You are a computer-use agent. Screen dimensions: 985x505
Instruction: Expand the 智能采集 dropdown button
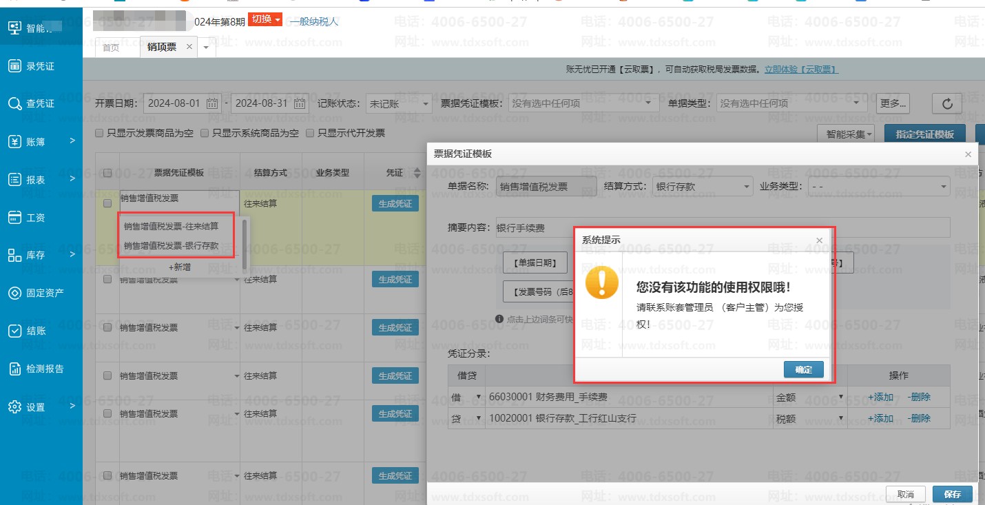point(845,134)
